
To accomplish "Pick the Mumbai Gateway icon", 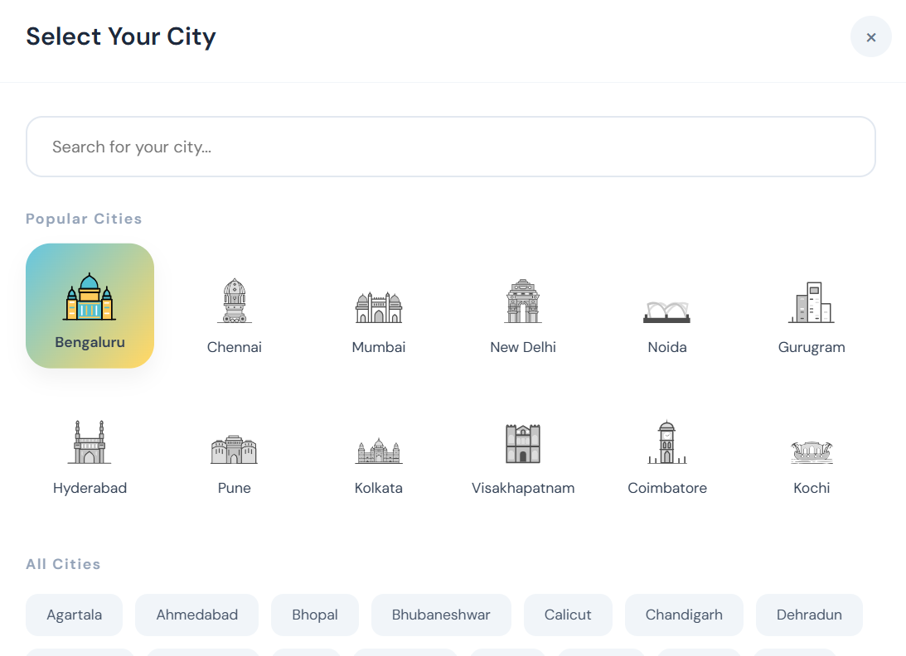I will pyautogui.click(x=379, y=306).
